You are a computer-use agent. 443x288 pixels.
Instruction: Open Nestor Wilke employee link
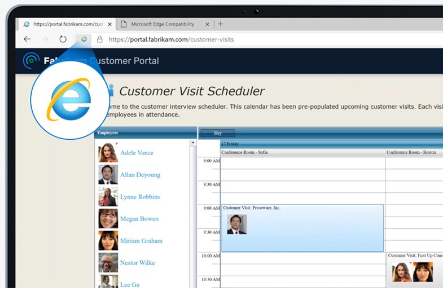tap(138, 263)
